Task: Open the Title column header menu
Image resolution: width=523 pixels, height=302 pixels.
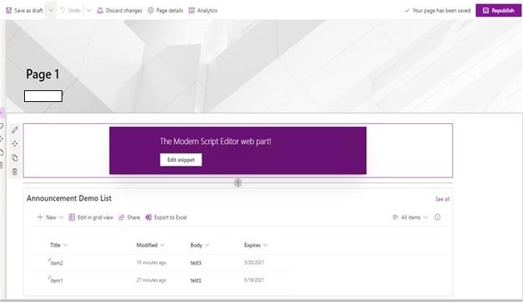Action: (58, 245)
